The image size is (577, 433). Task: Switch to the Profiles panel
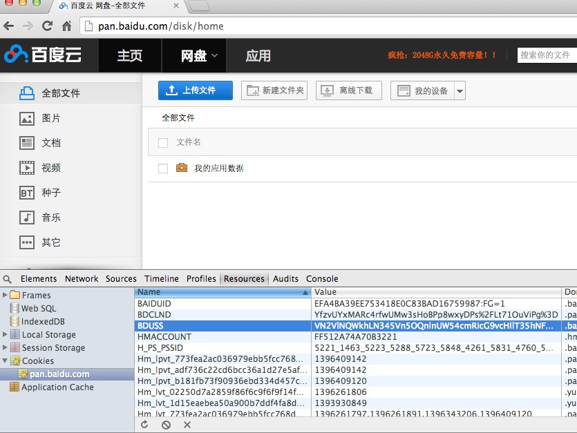pos(201,279)
